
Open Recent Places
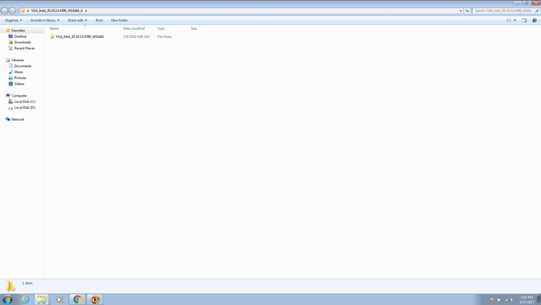tap(24, 48)
